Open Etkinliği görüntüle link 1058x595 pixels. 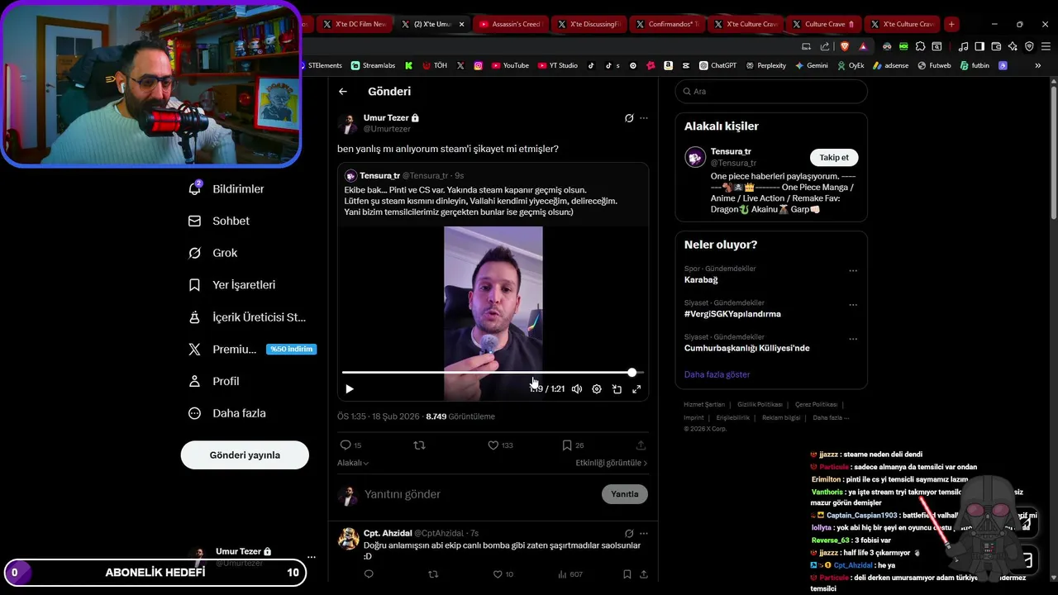pos(611,463)
